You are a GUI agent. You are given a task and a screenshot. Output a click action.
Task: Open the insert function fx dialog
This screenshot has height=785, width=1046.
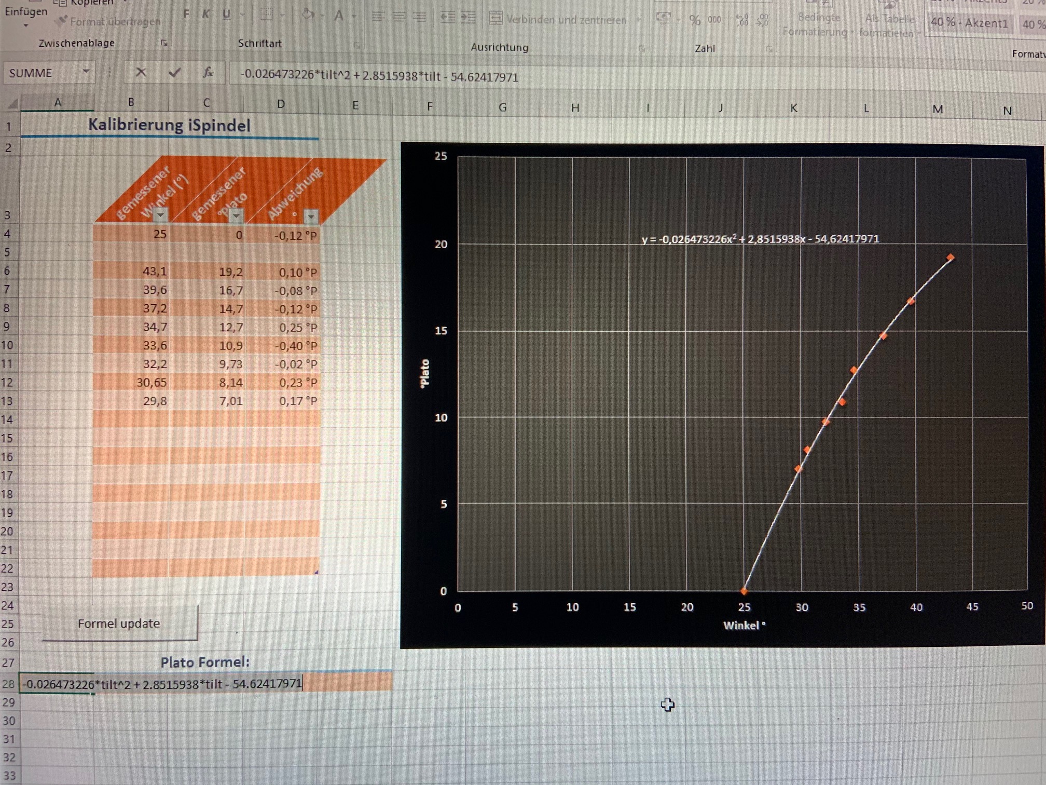pyautogui.click(x=208, y=73)
